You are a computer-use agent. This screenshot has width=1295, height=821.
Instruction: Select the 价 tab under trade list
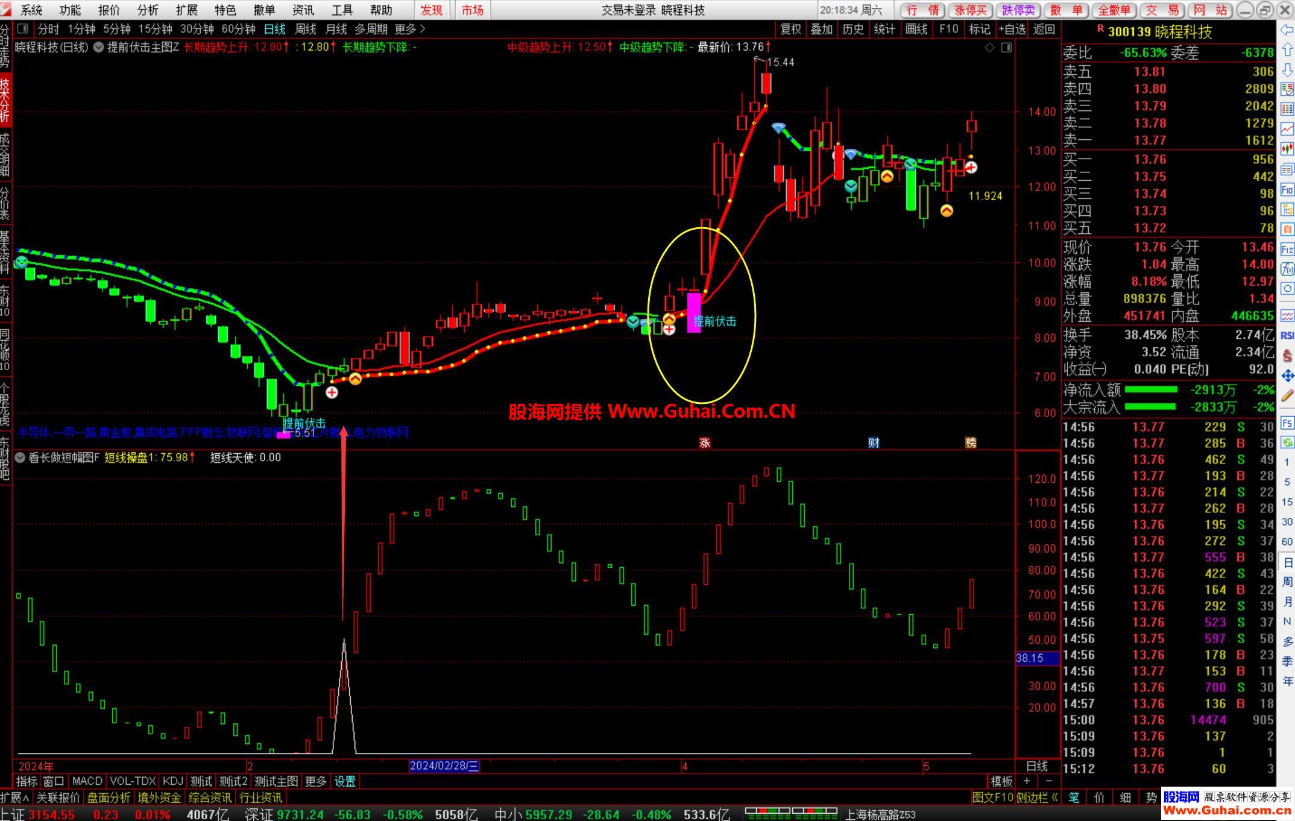(x=1099, y=797)
